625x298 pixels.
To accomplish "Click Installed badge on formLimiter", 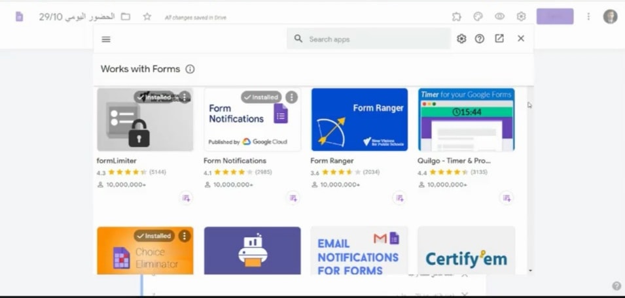I will click(154, 97).
